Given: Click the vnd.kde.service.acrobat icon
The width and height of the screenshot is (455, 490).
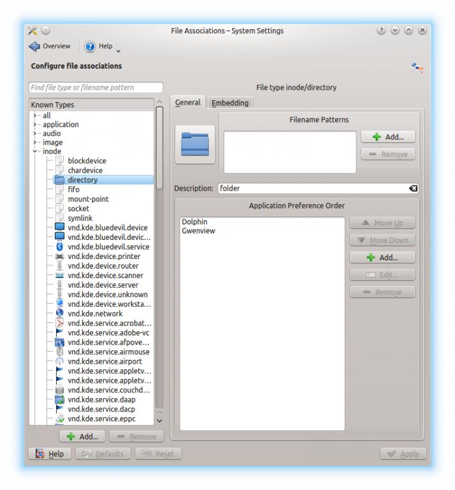Looking at the screenshot, I should pyautogui.click(x=60, y=323).
